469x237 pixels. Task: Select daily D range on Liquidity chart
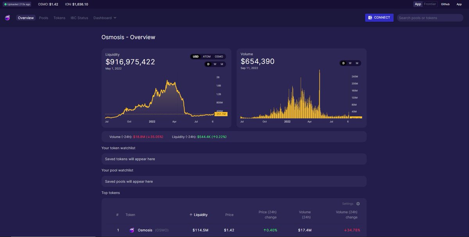click(208, 64)
